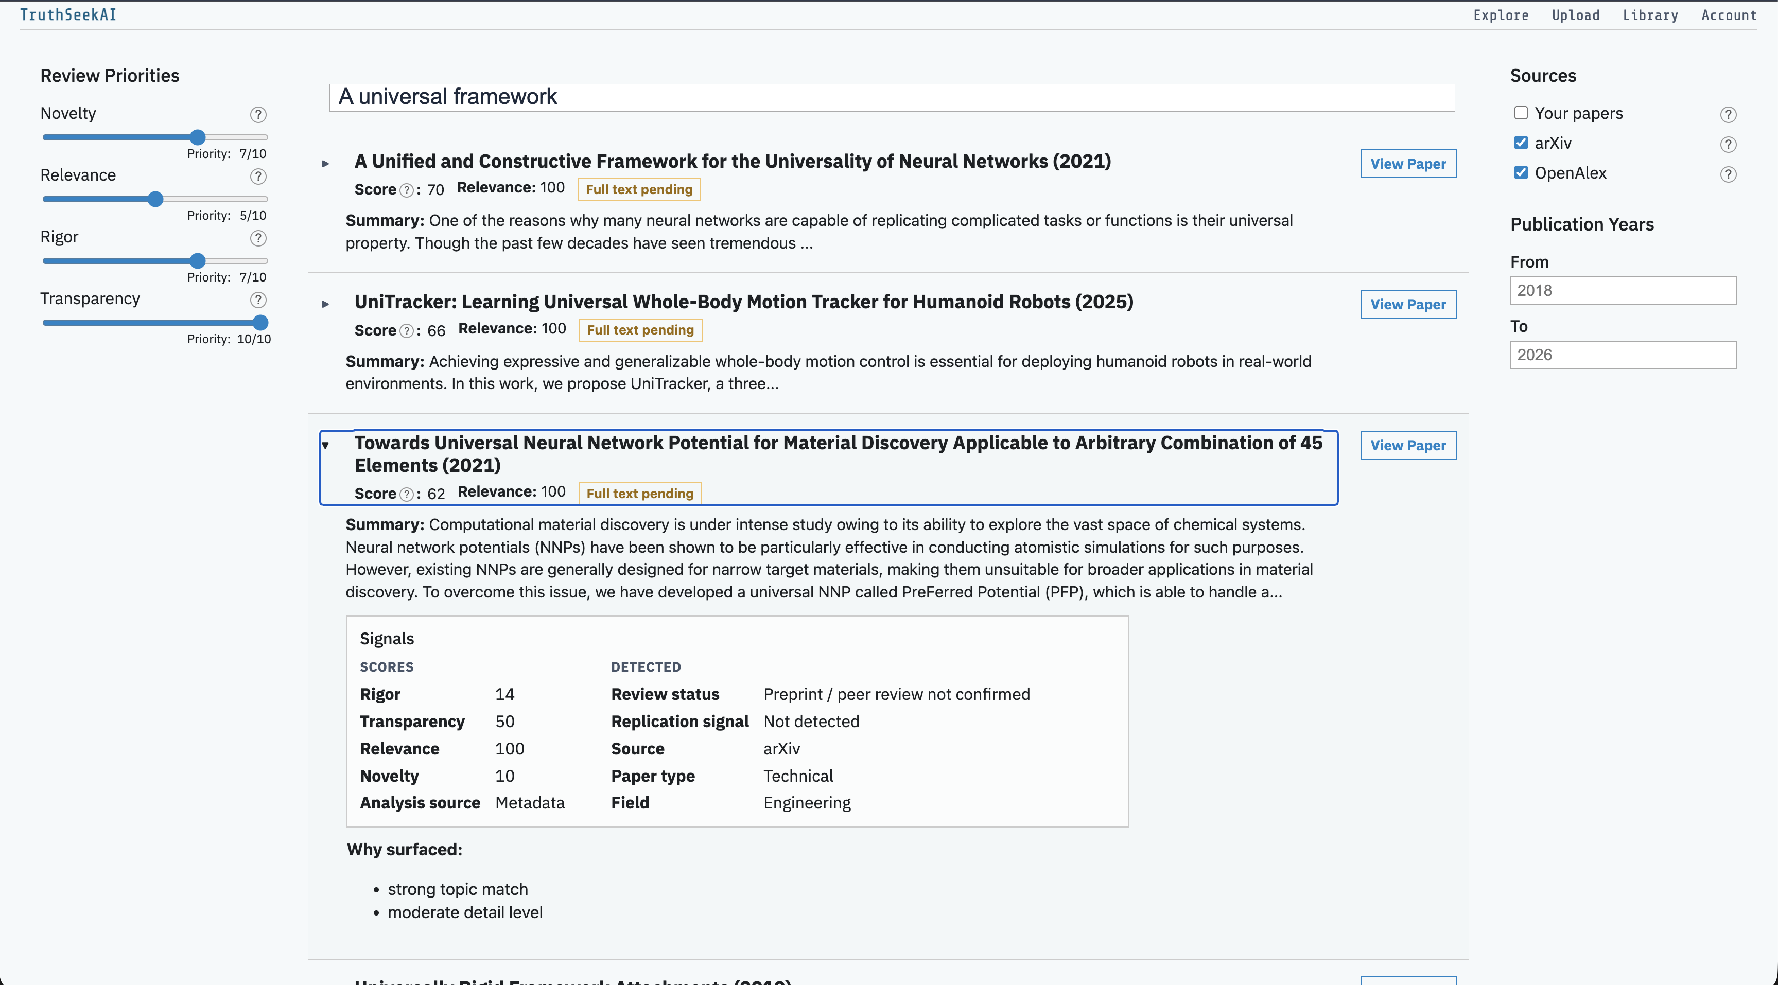Click the Replication signal 'Not detected' value
This screenshot has height=985, width=1778.
coord(811,722)
